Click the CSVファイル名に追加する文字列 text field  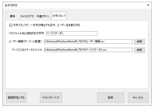[x=72, y=33]
